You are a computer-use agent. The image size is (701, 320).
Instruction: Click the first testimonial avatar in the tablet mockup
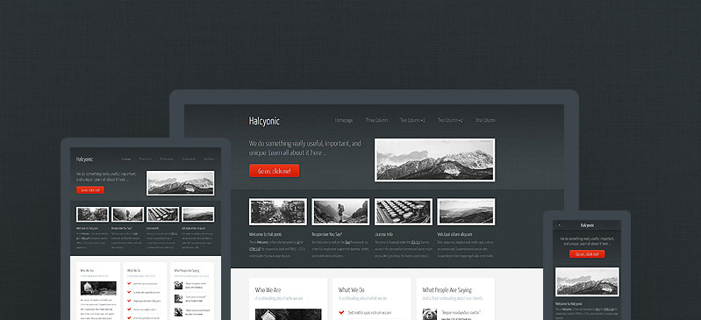pos(178,285)
